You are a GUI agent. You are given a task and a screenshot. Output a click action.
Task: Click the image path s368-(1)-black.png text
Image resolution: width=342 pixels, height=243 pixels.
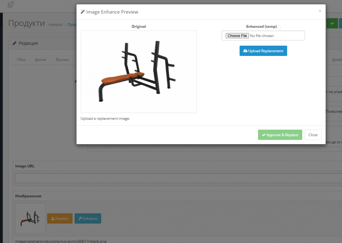(x=61, y=241)
